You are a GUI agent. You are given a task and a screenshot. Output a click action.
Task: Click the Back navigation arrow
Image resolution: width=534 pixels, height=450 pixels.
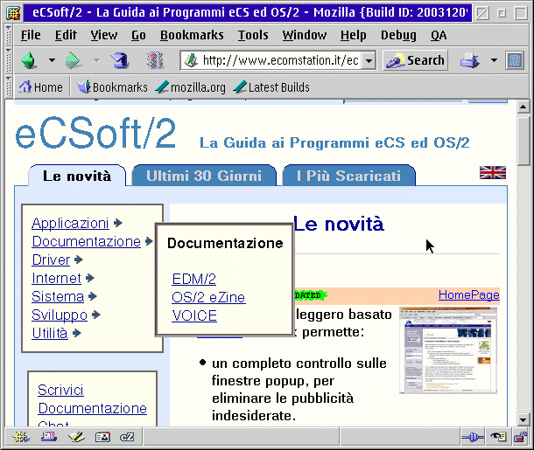[x=30, y=60]
